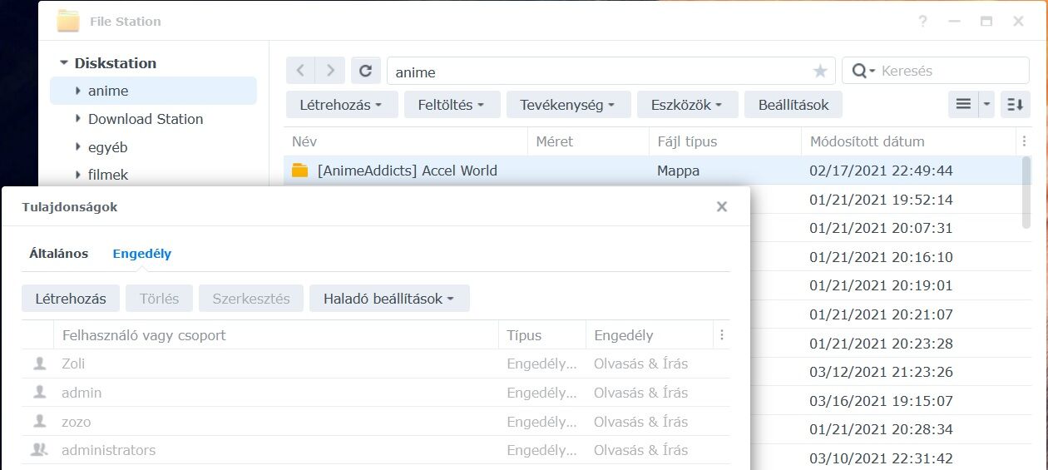Image resolution: width=1048 pixels, height=470 pixels.
Task: Click the Engedély column header in table
Action: [x=650, y=335]
